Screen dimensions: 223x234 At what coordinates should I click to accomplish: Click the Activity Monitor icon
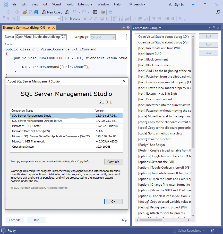[x=95, y=12]
